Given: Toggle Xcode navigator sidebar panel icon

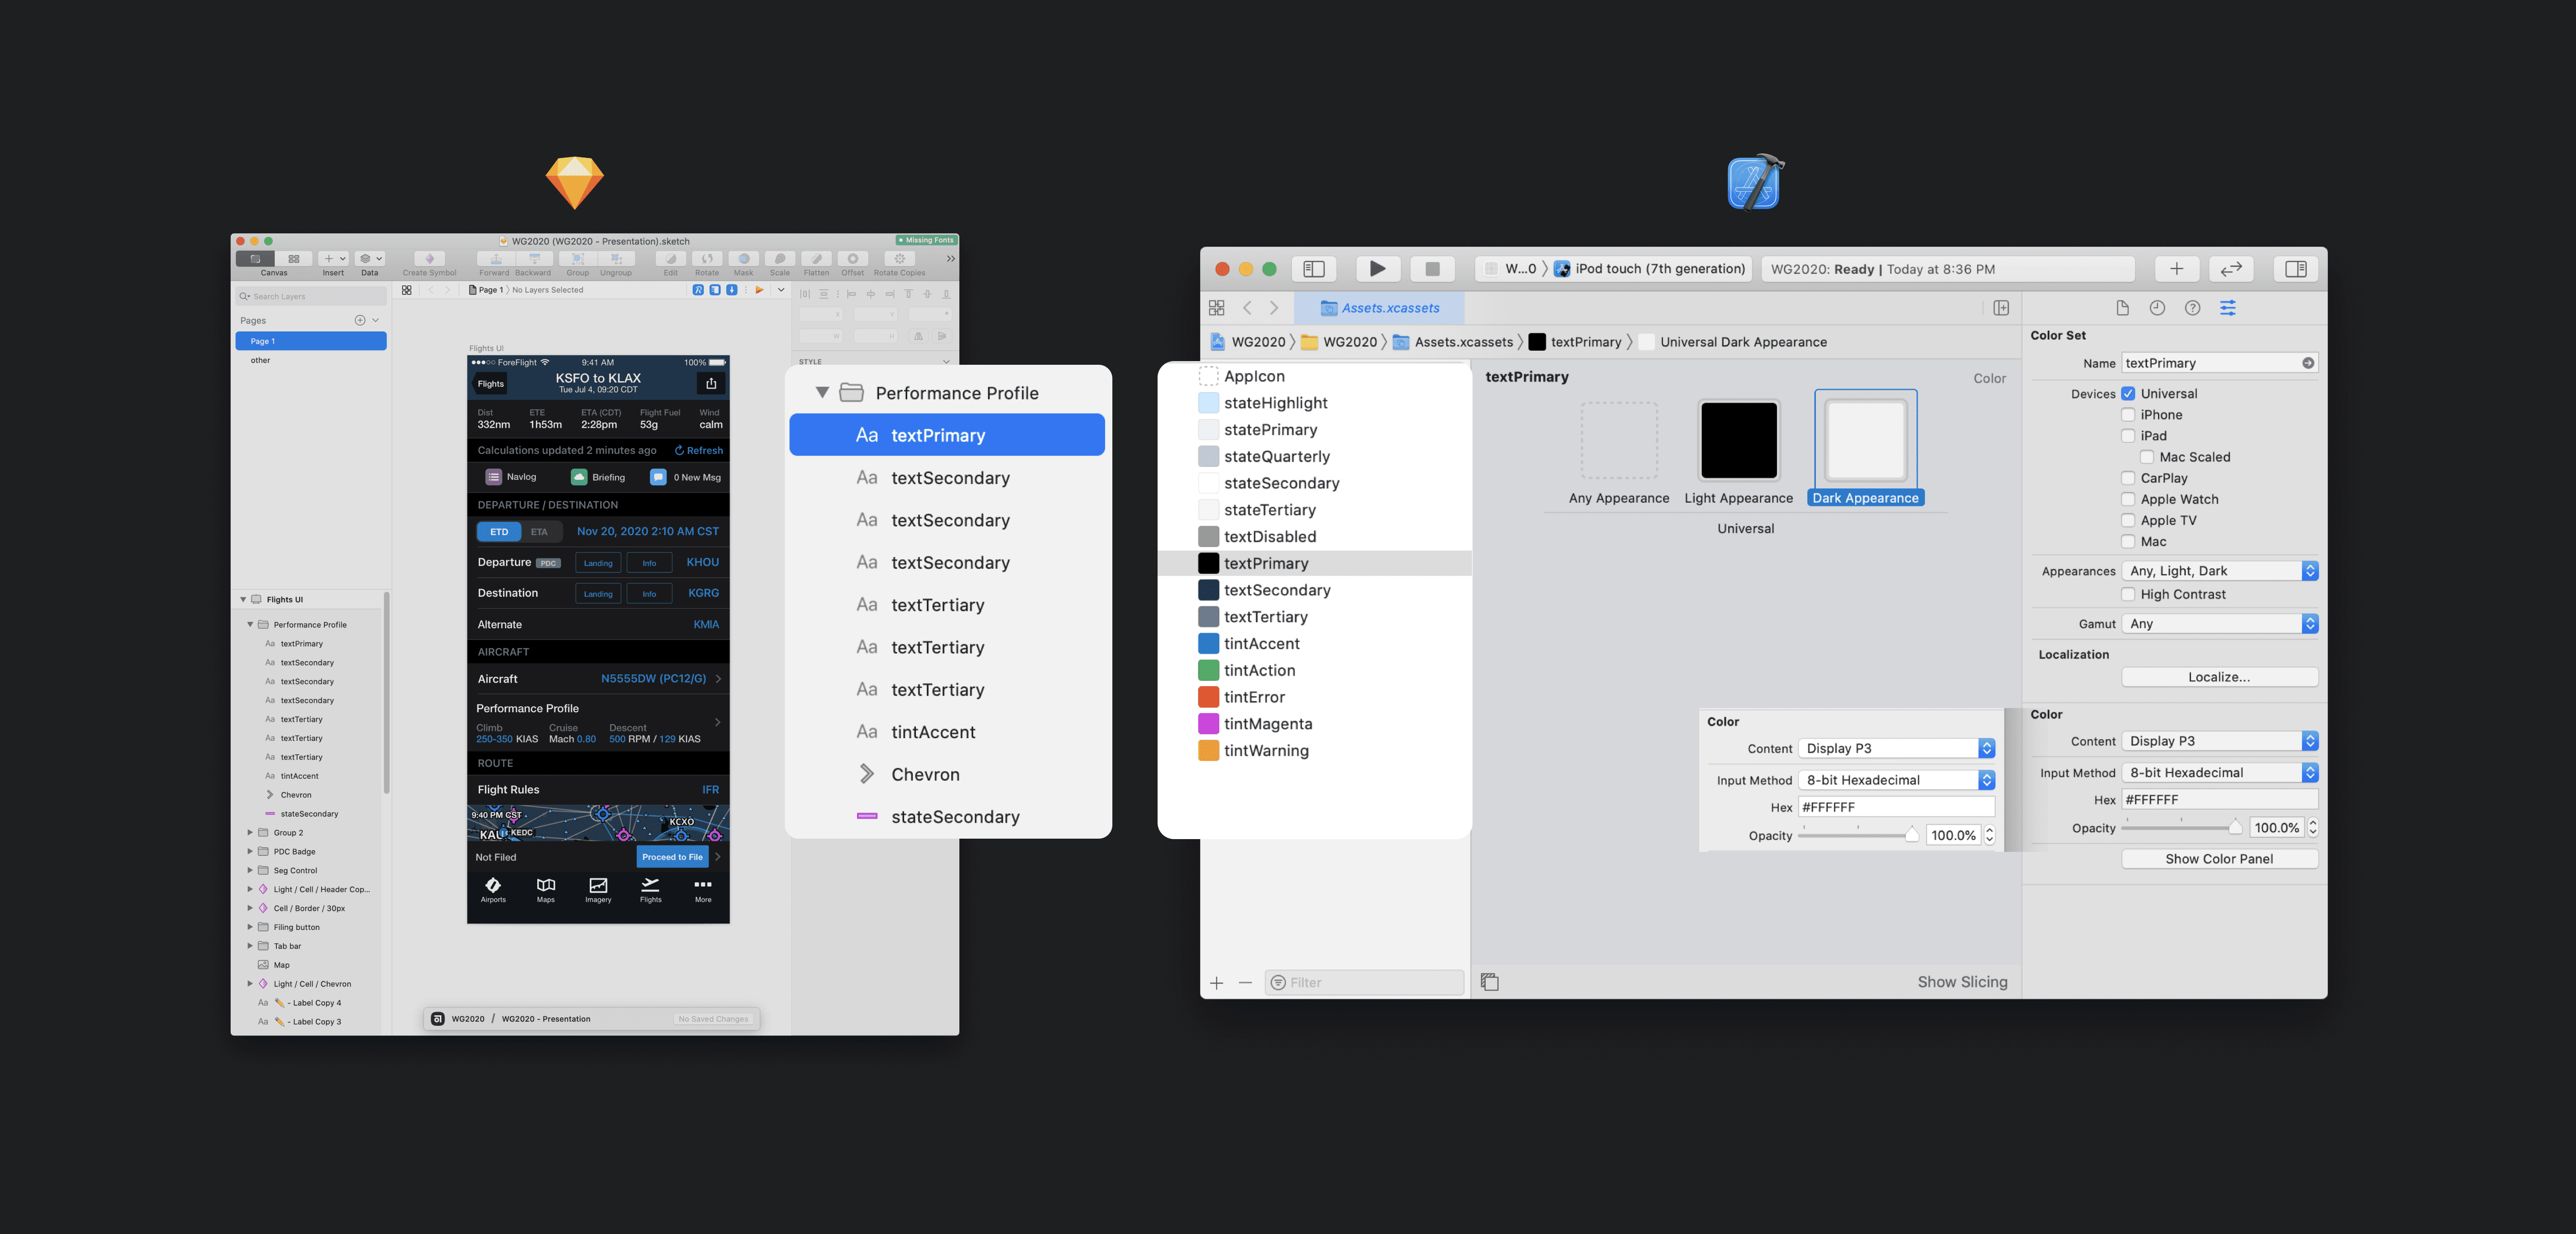Looking at the screenshot, I should tap(1314, 269).
